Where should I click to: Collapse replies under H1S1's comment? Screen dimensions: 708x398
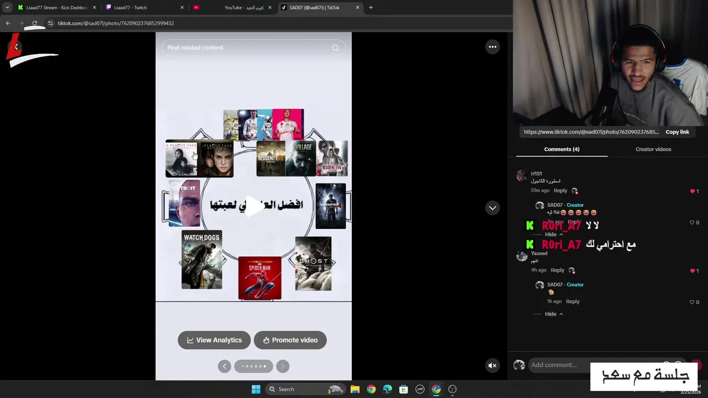[554, 234]
